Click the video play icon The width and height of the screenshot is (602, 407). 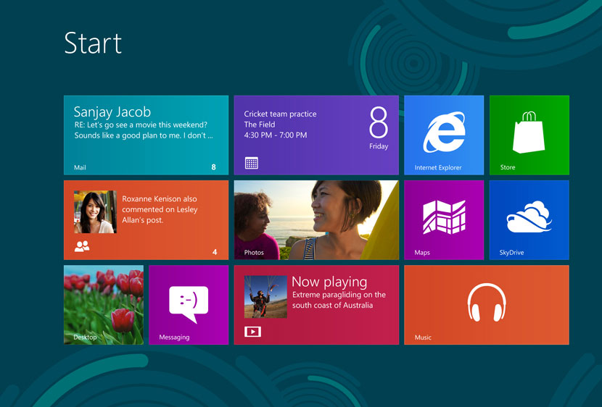[x=252, y=332]
